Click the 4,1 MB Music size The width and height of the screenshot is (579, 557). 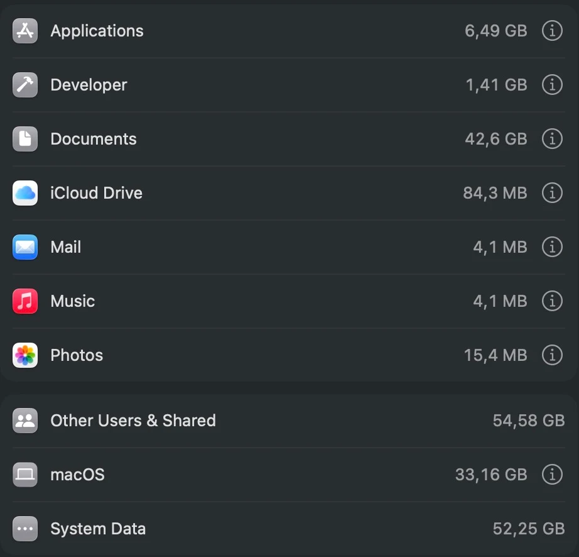(x=501, y=301)
